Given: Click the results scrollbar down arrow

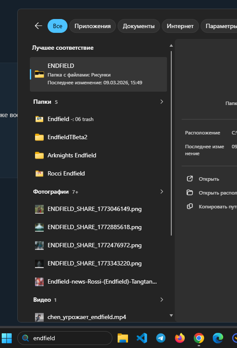Looking at the screenshot, I should point(171,316).
